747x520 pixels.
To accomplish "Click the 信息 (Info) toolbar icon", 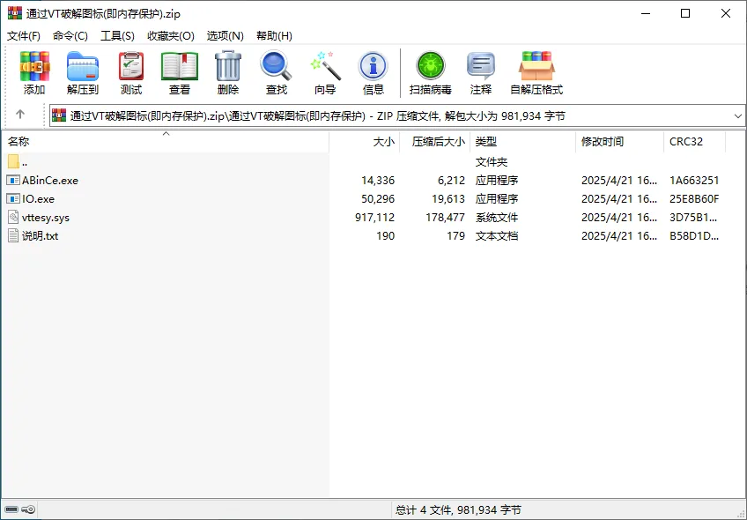I will tap(373, 71).
